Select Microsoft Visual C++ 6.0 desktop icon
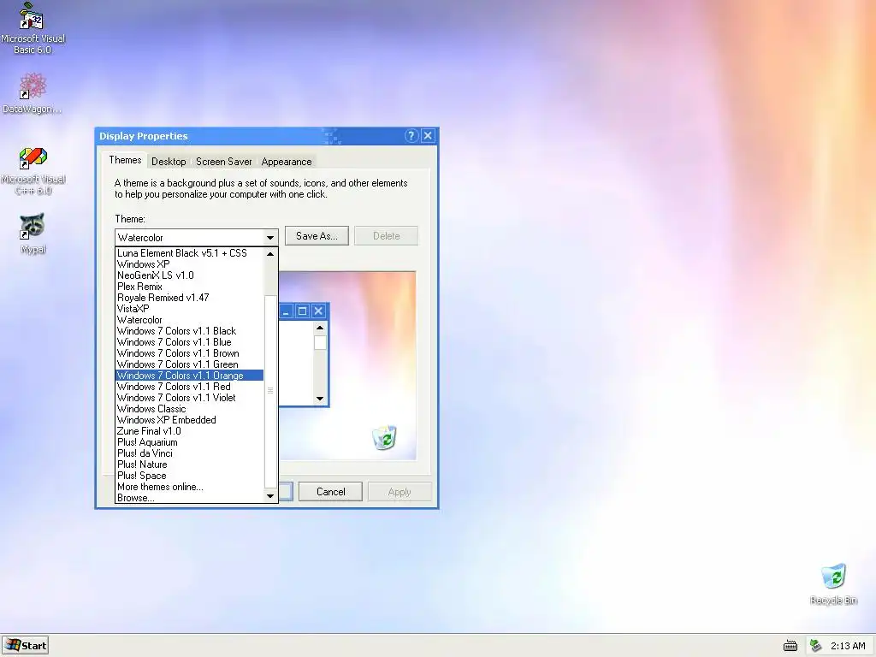 tap(33, 171)
